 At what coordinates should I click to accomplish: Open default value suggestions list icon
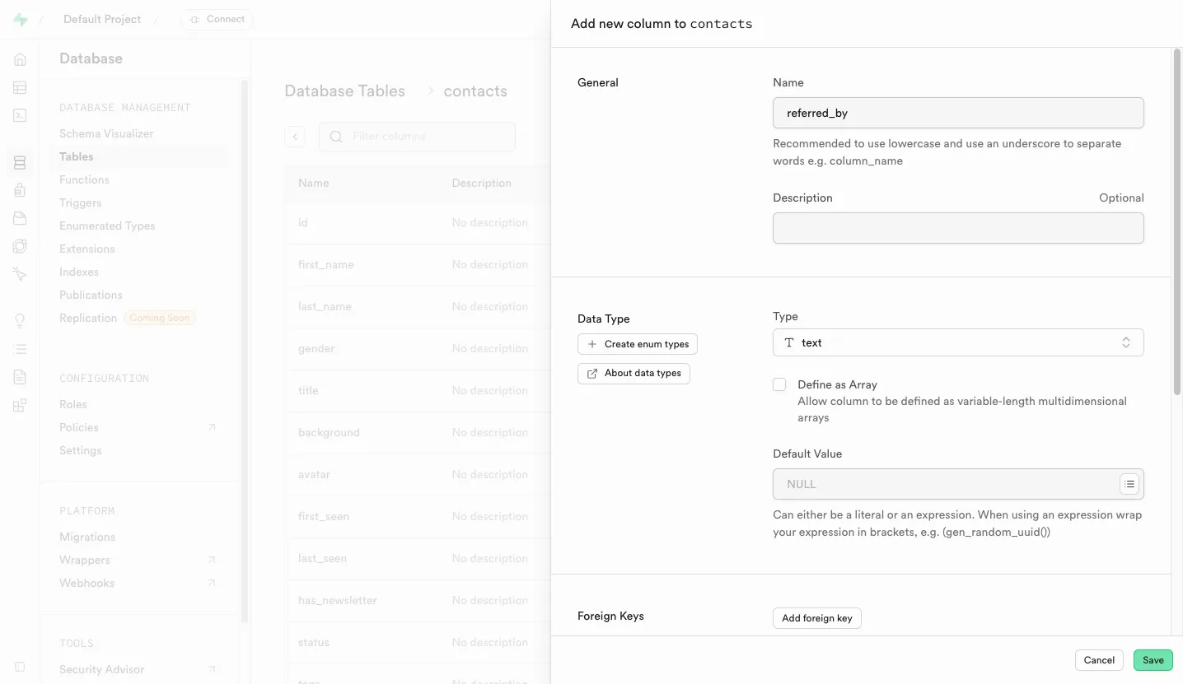tap(1129, 484)
